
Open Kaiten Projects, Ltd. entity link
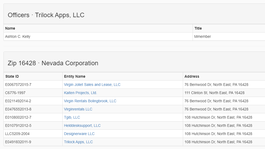[x=80, y=93]
